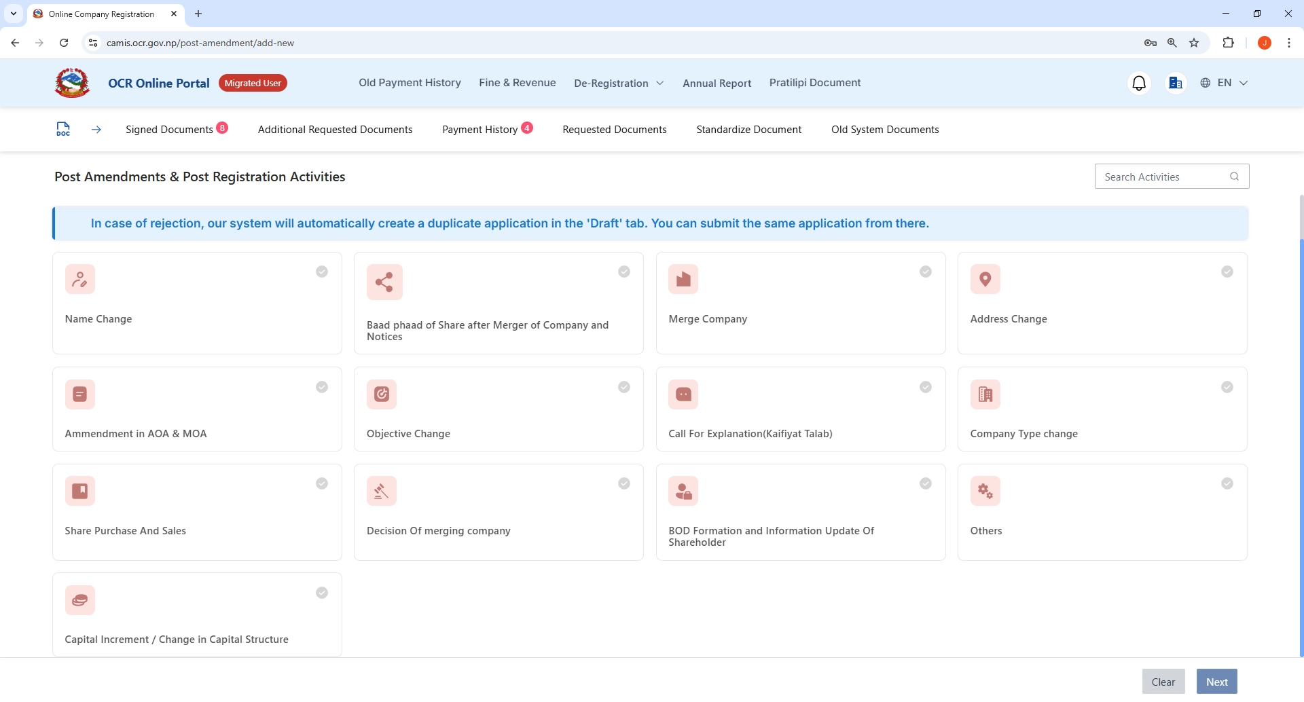
Task: Click the document icon left of Signed Documents
Action: pos(63,129)
